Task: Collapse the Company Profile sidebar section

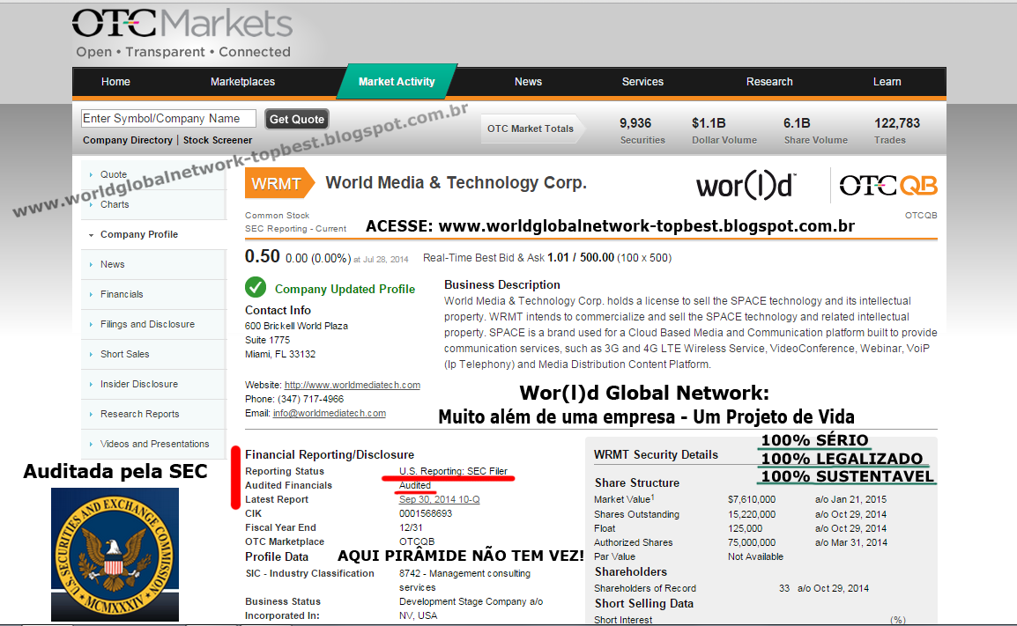Action: point(138,234)
